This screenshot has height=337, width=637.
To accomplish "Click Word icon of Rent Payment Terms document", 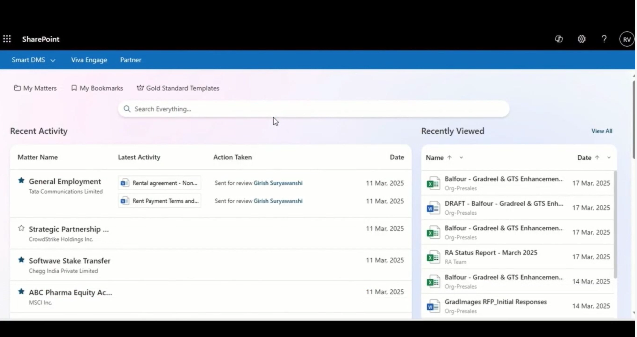I will [125, 201].
